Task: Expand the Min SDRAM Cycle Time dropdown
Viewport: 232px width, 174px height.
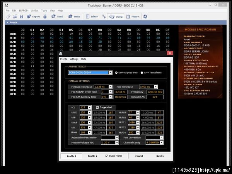Action: pyautogui.click(x=110, y=92)
